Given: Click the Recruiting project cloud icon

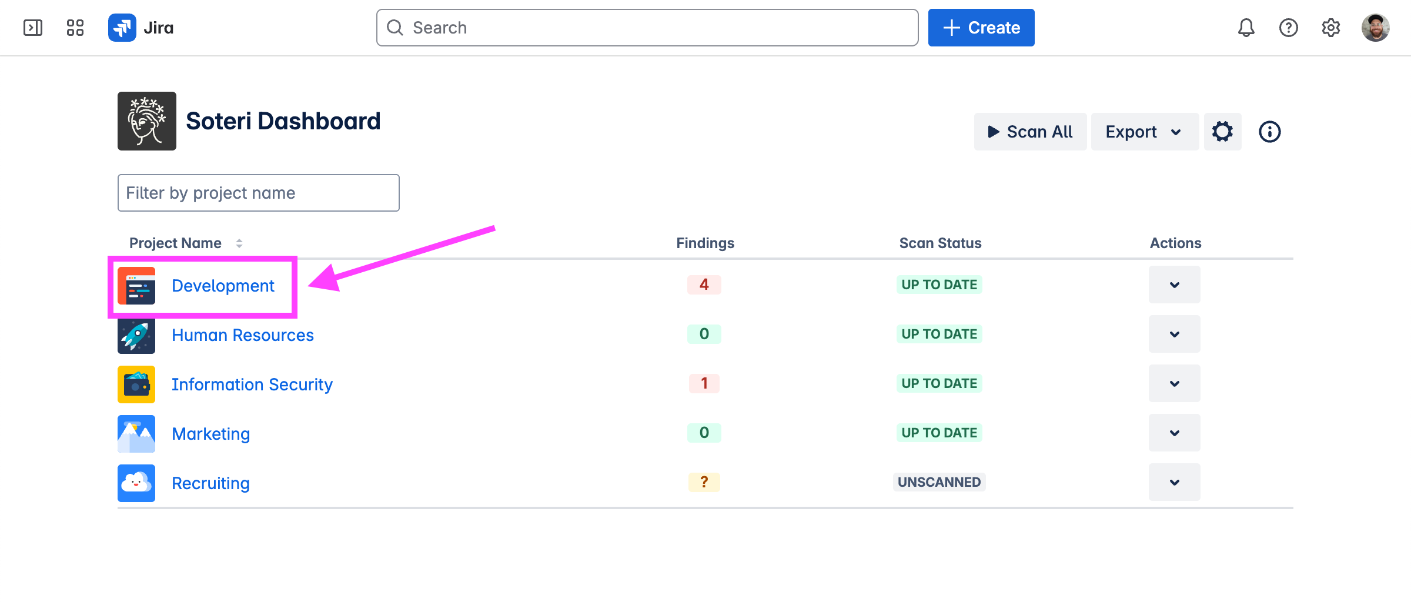Looking at the screenshot, I should coord(136,483).
